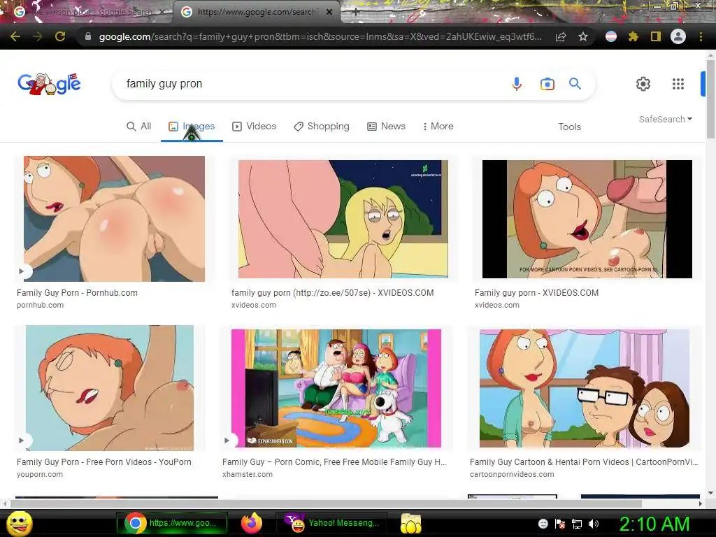Viewport: 716px width, 537px height.
Task: Open the Google apps grid
Action: (x=678, y=84)
